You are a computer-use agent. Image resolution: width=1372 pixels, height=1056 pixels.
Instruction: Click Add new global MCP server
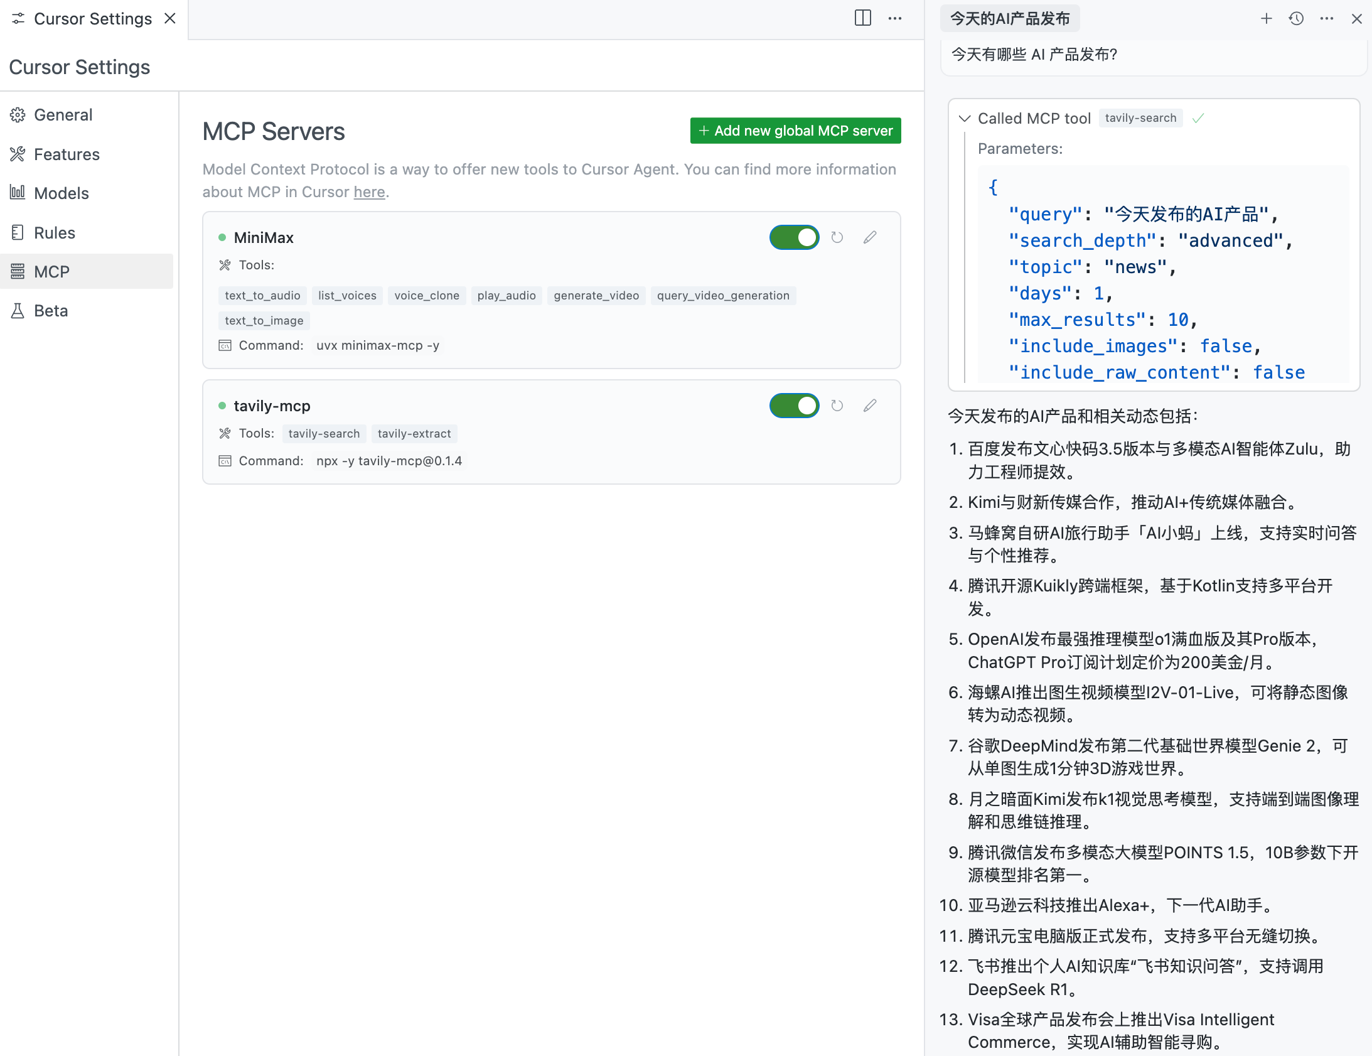coord(795,131)
